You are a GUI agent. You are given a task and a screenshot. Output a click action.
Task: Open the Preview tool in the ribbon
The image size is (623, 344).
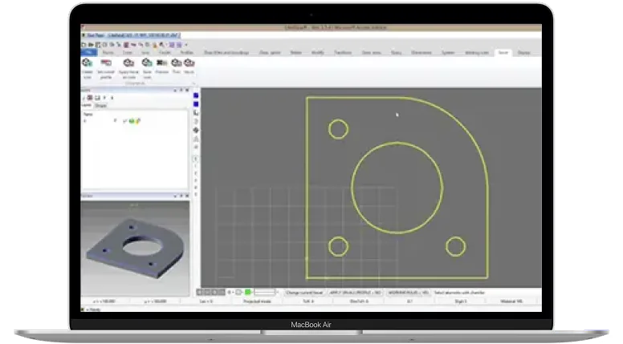[162, 63]
